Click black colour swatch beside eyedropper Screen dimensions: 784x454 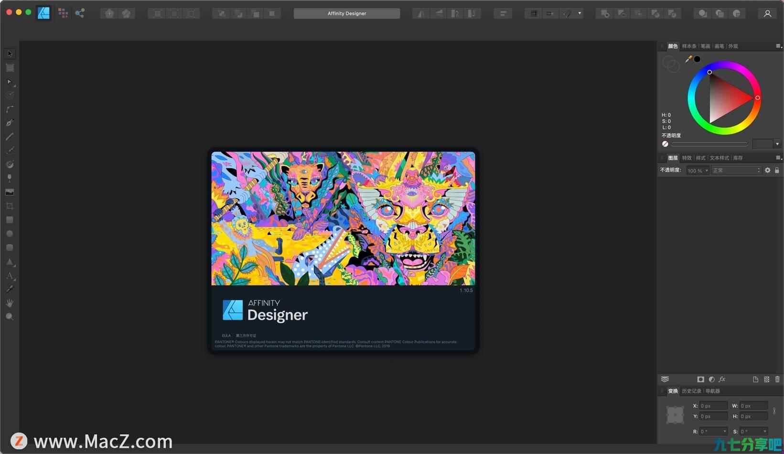[697, 59]
